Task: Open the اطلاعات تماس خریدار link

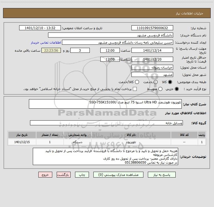Action: click(x=46, y=43)
